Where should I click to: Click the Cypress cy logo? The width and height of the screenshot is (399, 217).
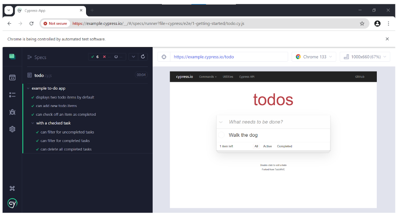(x=12, y=203)
